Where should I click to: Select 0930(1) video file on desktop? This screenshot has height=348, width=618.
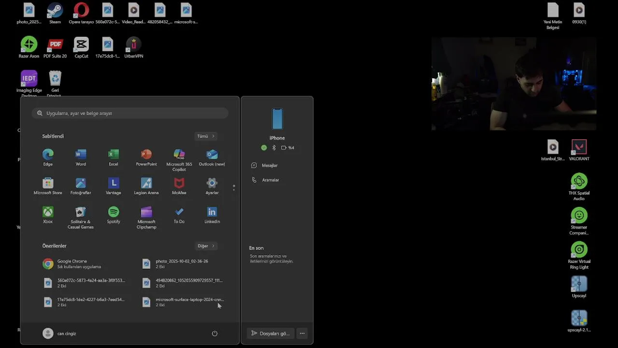pyautogui.click(x=579, y=13)
